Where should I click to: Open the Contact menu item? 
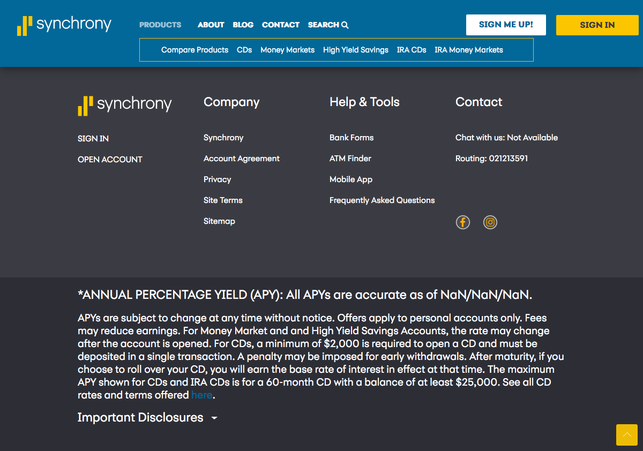point(281,25)
